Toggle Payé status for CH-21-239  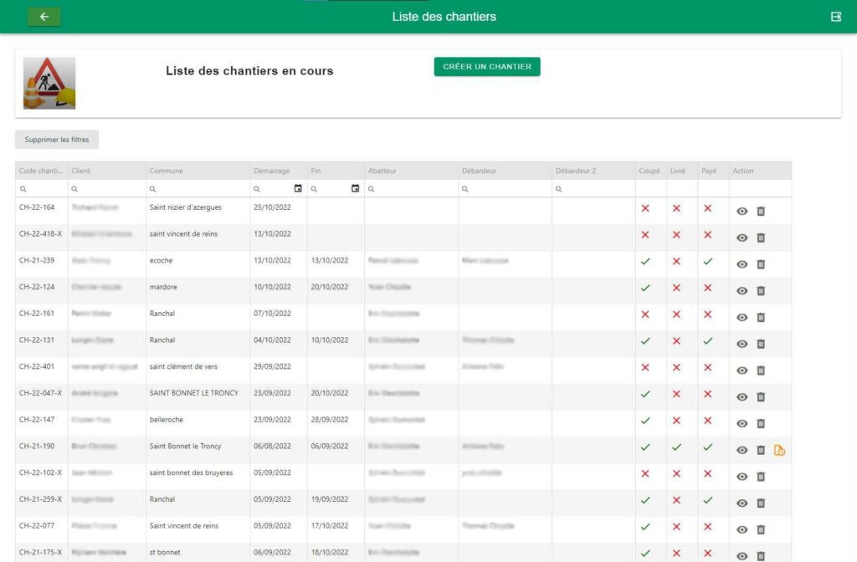pos(708,261)
